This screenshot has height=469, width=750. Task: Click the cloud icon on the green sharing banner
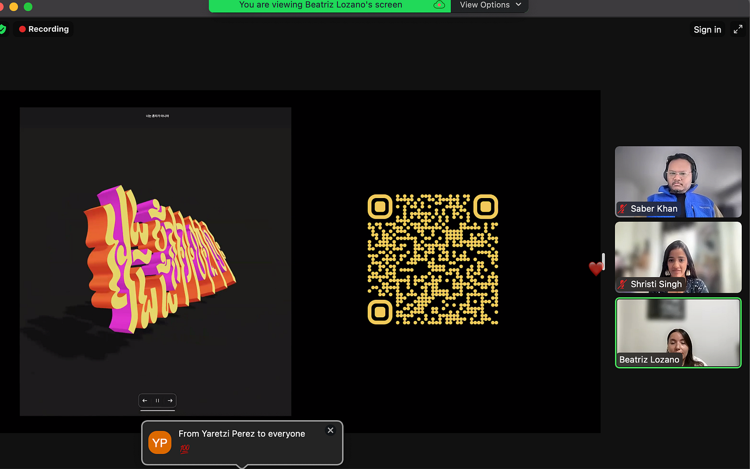click(x=439, y=5)
